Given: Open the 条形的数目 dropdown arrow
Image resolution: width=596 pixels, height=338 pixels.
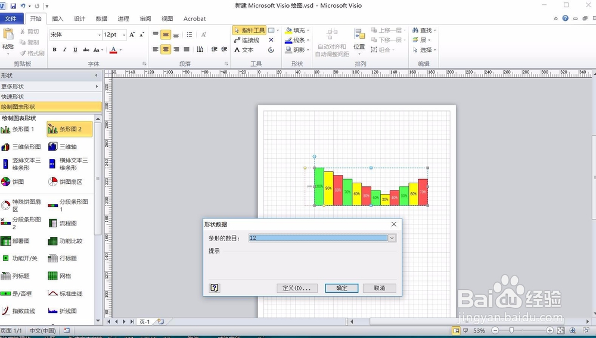Looking at the screenshot, I should click(x=392, y=238).
